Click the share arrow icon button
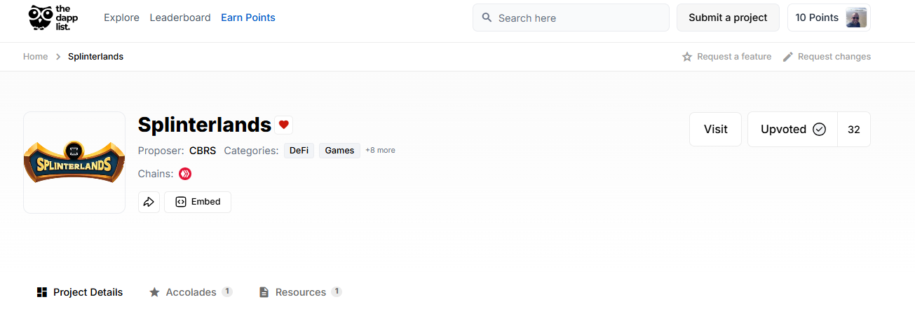The width and height of the screenshot is (915, 309). click(149, 202)
